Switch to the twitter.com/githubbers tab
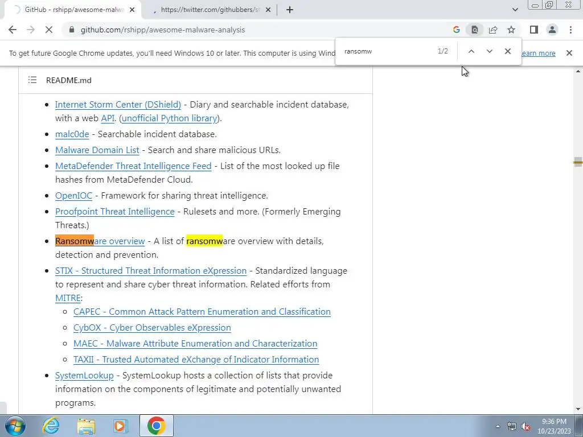The height and width of the screenshot is (437, 583). pyautogui.click(x=210, y=10)
